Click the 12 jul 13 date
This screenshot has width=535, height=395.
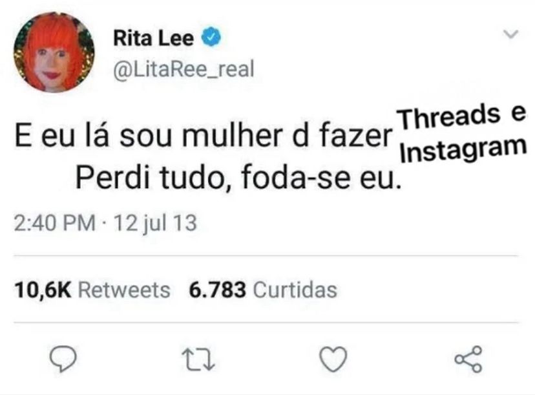155,223
